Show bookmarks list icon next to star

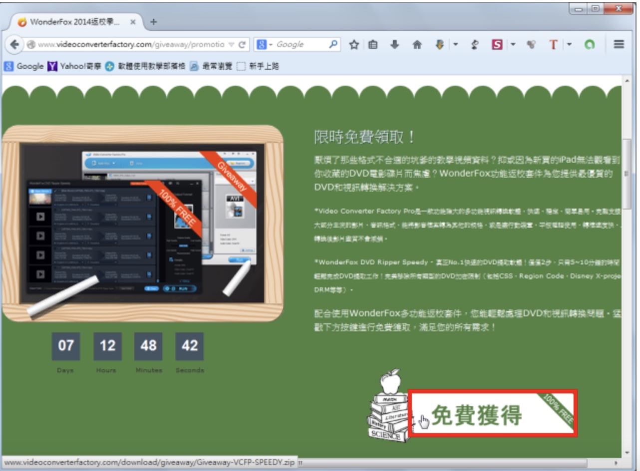point(373,45)
